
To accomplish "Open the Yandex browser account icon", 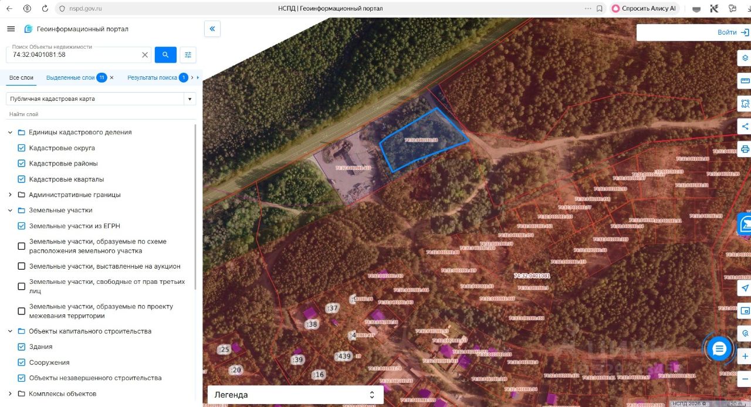I will tap(27, 9).
